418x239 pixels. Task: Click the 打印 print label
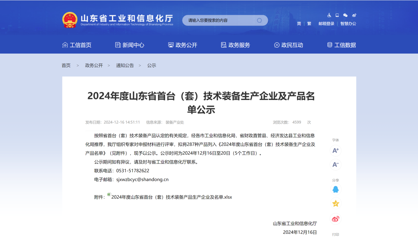pyautogui.click(x=336, y=235)
